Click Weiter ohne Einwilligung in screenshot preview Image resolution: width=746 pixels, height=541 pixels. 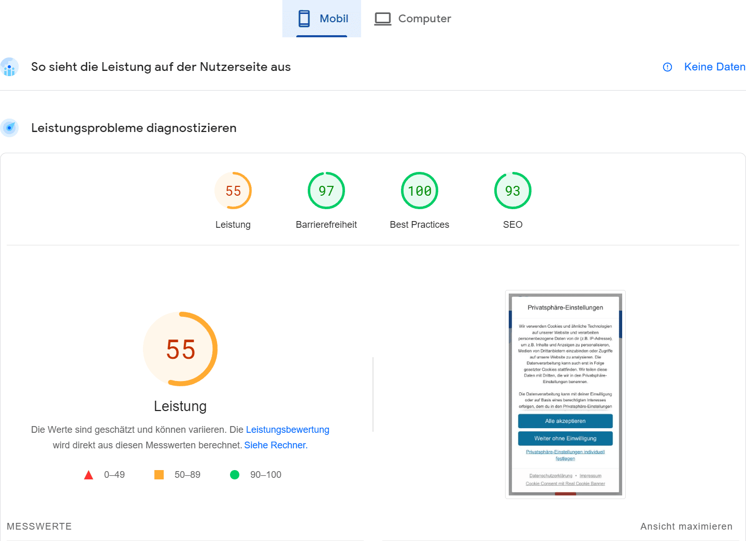pyautogui.click(x=565, y=438)
